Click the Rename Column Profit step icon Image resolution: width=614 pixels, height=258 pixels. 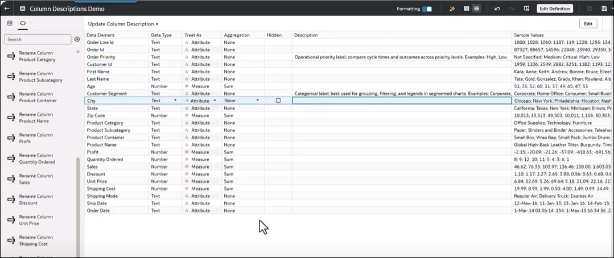(x=11, y=138)
